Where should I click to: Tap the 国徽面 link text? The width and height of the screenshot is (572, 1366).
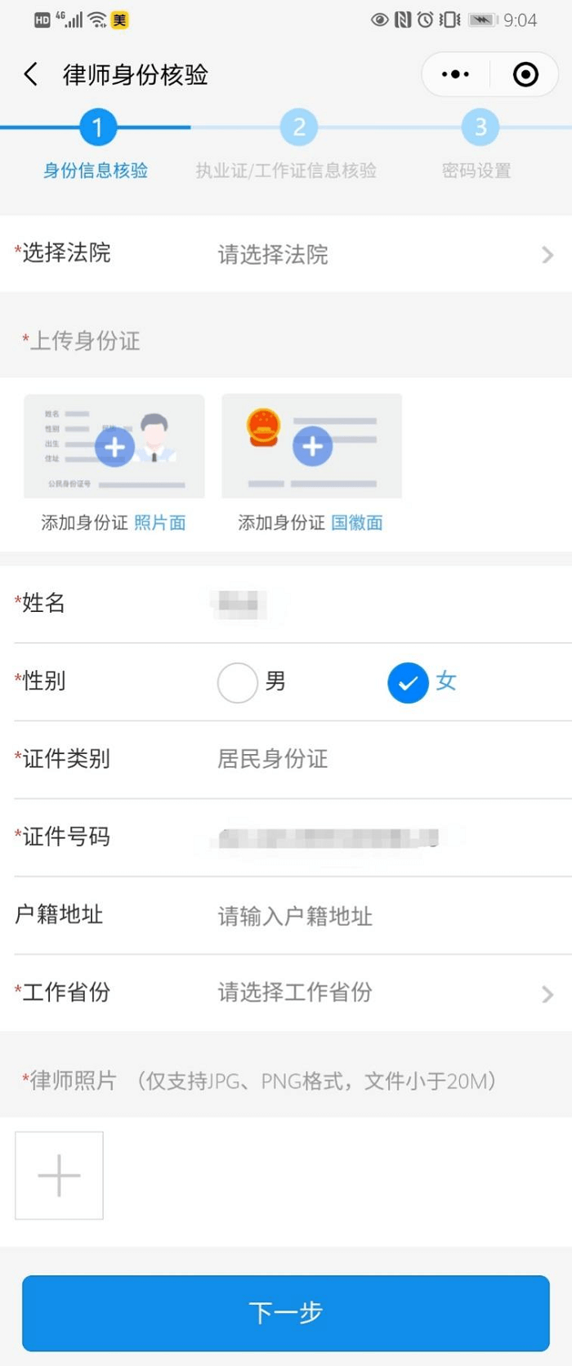pos(357,523)
